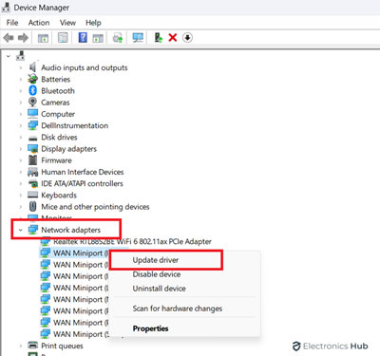Choose Properties in the context menu
Viewport: 380px width, 356px height.
click(x=150, y=328)
